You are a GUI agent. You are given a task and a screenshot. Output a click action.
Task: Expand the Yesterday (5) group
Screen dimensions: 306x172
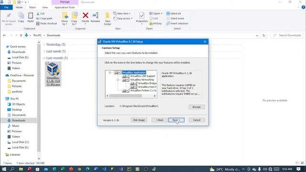(x=44, y=44)
